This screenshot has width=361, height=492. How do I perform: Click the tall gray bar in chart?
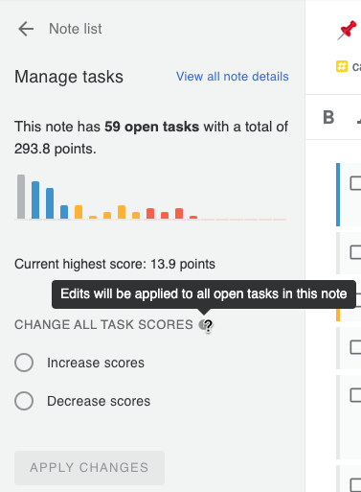coord(21,197)
